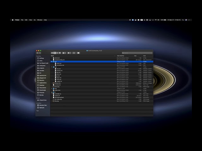
Task: Switch Finder to gallery view
Action: click(x=60, y=53)
